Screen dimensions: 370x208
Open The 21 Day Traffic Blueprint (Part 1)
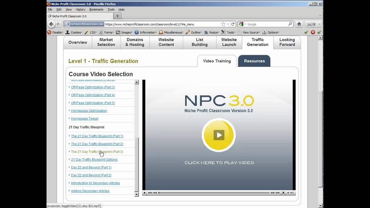pyautogui.click(x=97, y=136)
